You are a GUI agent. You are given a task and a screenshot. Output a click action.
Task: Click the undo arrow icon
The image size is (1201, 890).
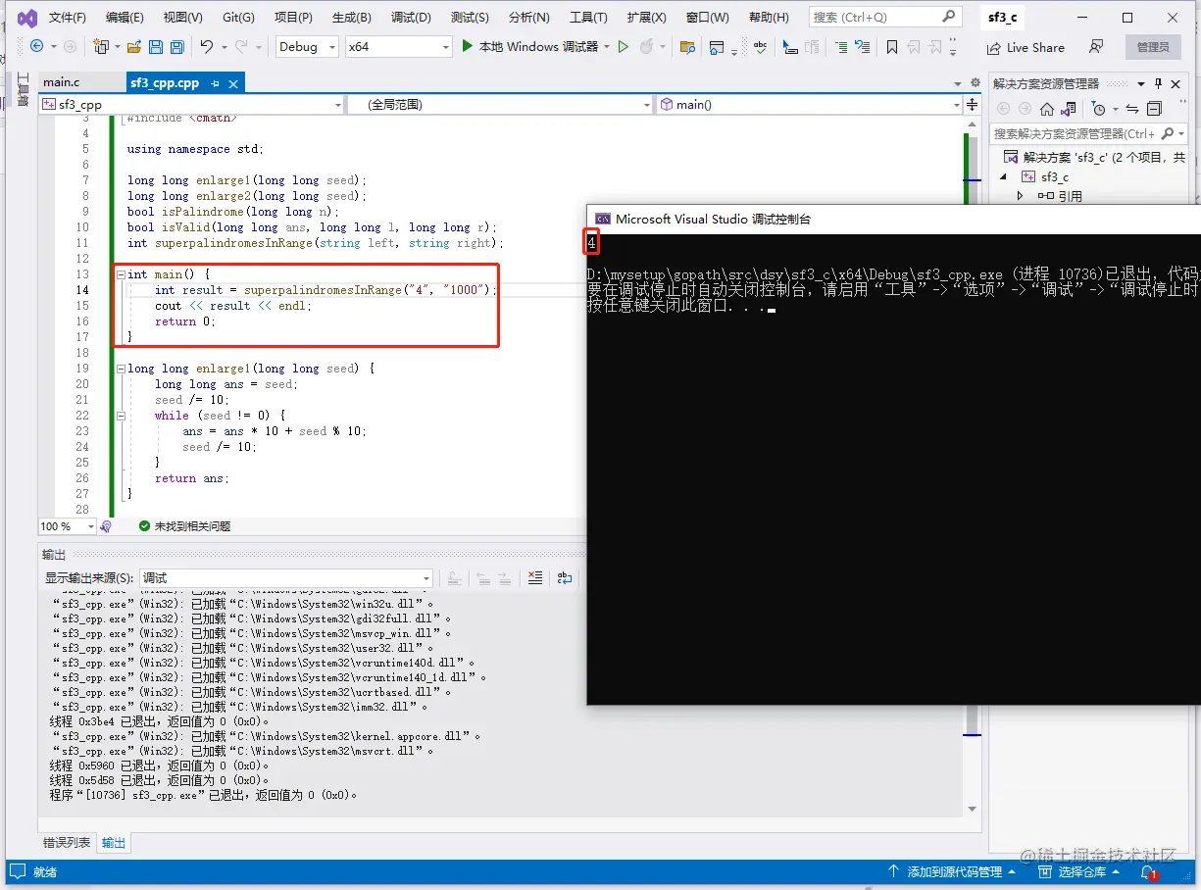pos(206,46)
